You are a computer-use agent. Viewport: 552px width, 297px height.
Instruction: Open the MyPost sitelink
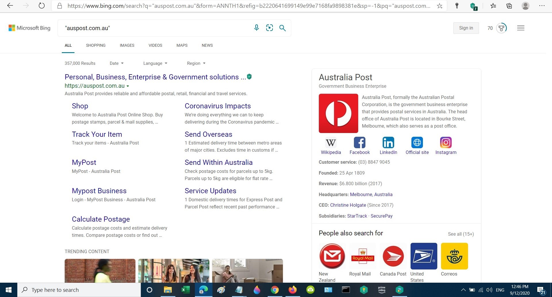[84, 162]
